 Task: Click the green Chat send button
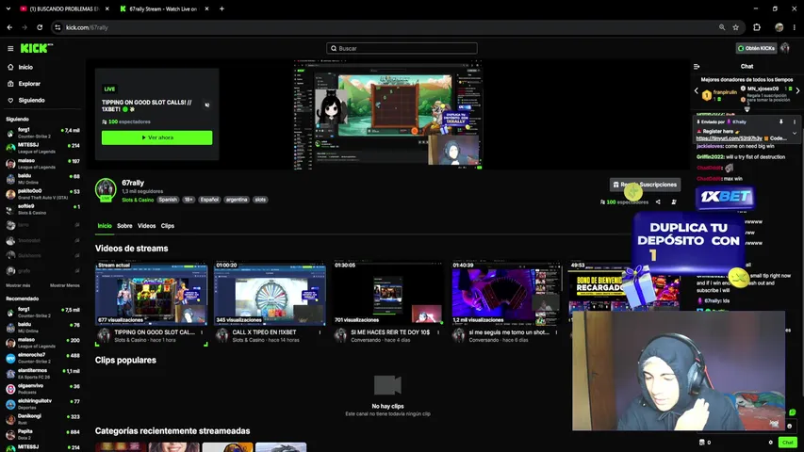788,443
